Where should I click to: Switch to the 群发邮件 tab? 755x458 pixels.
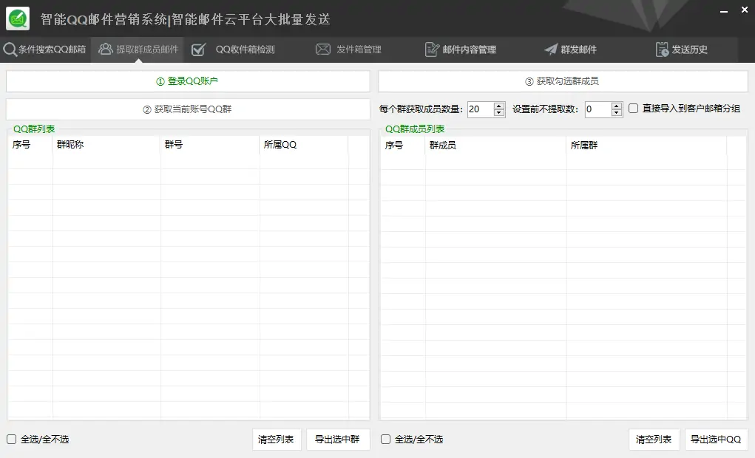point(571,49)
